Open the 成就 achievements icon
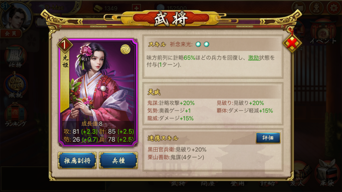The height and width of the screenshot is (192, 342). click(16, 86)
